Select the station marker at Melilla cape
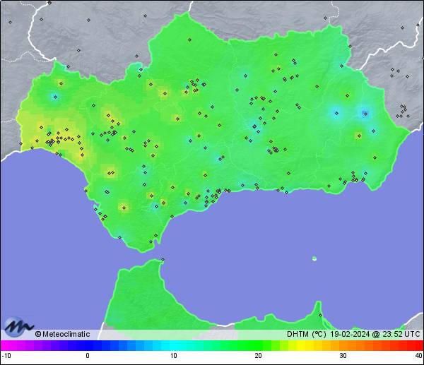 (320, 315)
